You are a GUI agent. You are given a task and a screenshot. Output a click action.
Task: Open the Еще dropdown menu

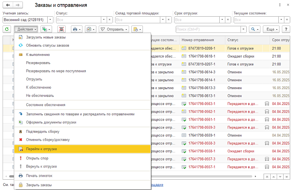tap(271, 29)
